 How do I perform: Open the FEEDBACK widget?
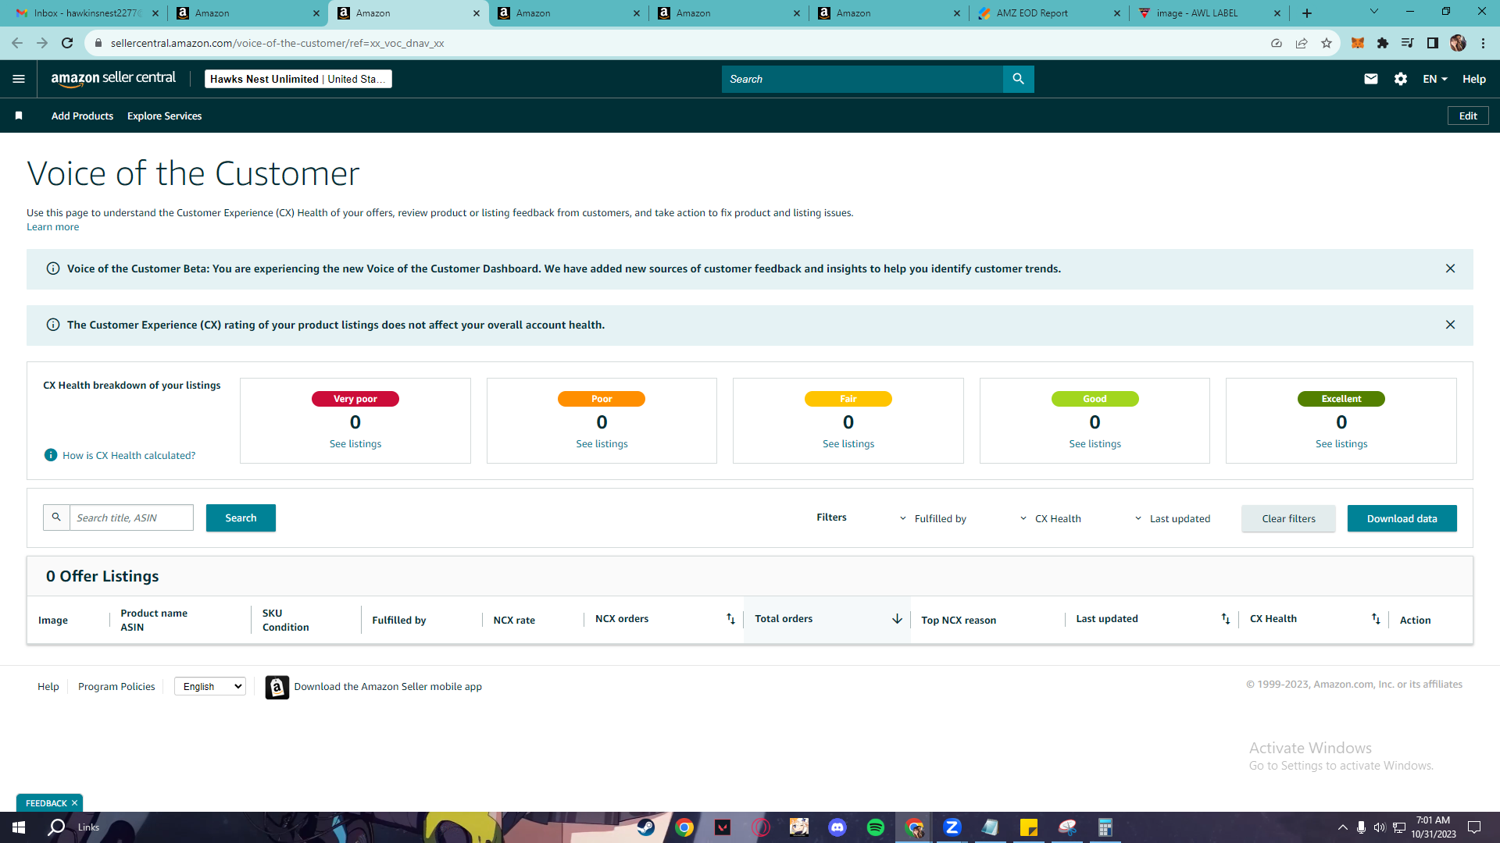(46, 803)
